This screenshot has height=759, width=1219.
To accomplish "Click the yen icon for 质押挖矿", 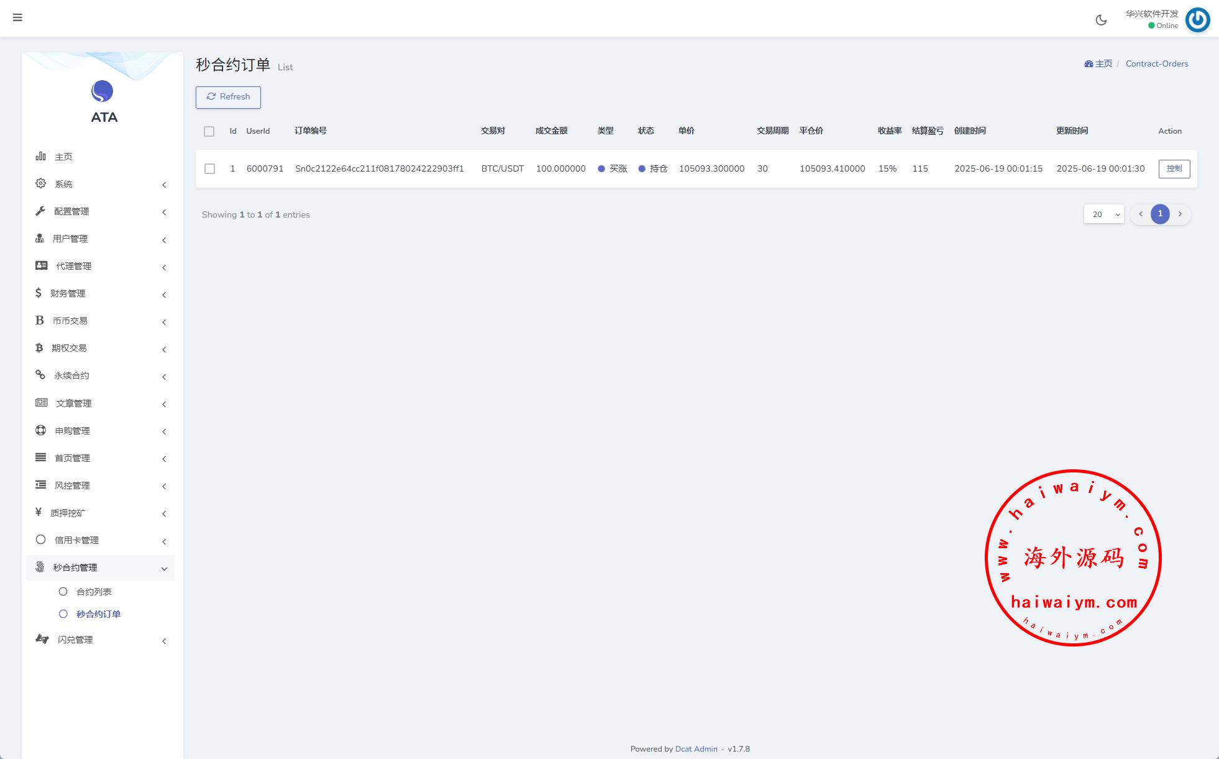I will click(39, 512).
